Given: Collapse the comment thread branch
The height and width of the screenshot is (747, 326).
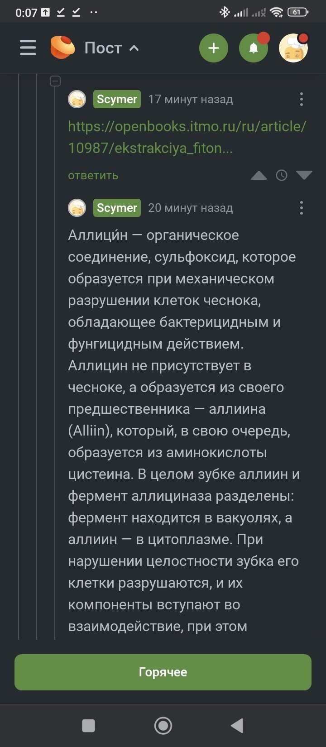Looking at the screenshot, I should tap(55, 81).
